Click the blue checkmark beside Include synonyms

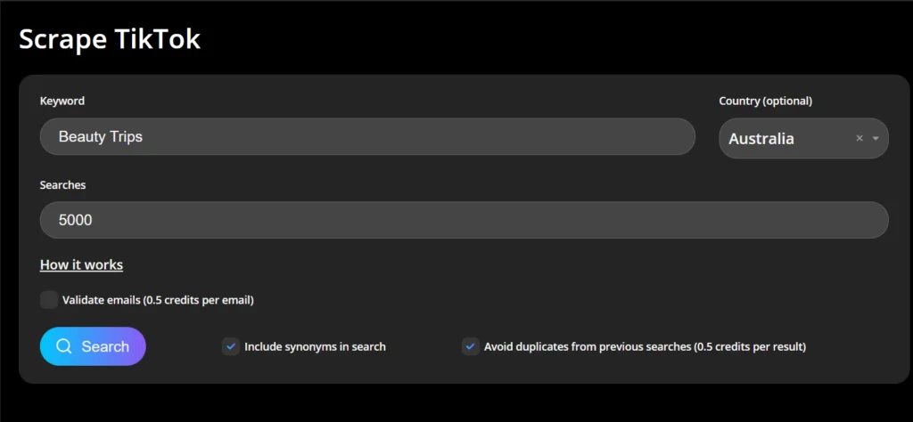click(231, 346)
